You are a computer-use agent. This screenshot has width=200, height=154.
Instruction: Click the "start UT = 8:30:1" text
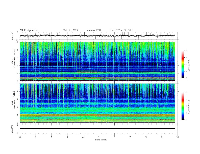tap(122, 30)
